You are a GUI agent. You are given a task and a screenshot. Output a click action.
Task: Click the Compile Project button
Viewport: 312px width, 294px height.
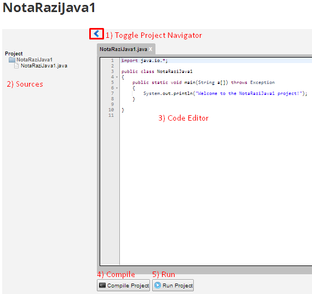(x=123, y=285)
